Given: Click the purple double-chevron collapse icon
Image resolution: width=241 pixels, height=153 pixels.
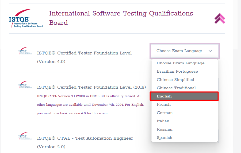Looking at the screenshot, I should pos(220,18).
